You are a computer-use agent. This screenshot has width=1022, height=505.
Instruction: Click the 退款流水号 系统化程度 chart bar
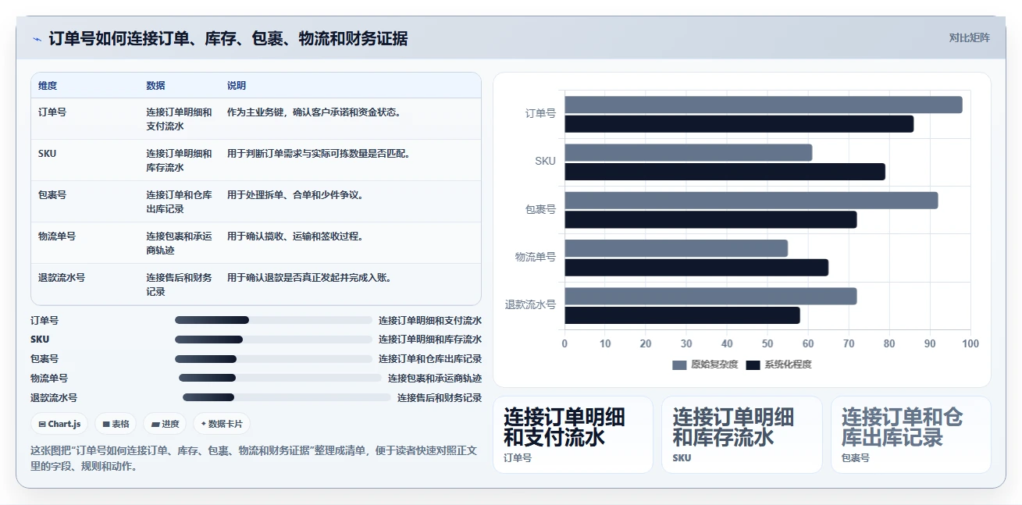[x=682, y=315]
